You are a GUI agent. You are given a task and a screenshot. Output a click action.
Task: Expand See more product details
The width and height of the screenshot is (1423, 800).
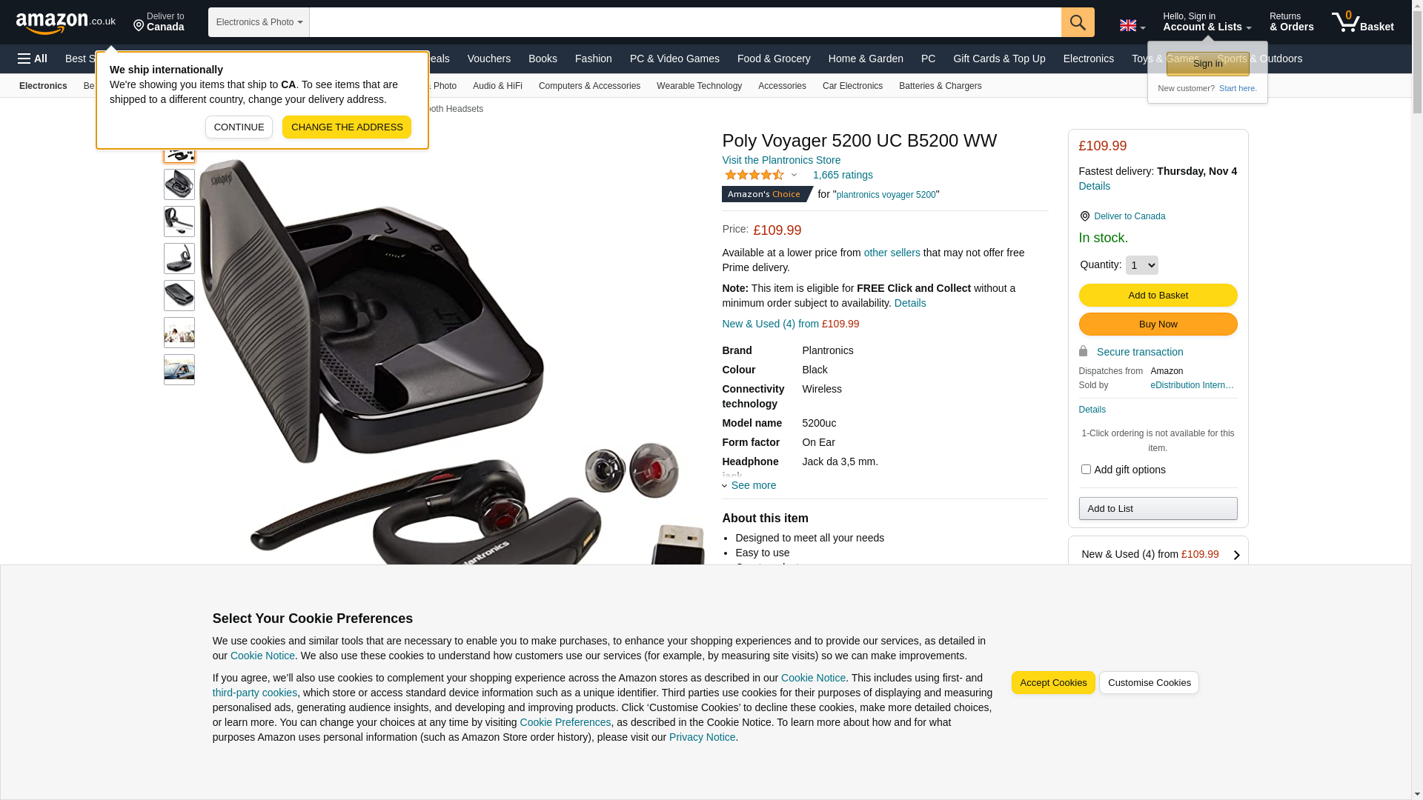pos(749,485)
